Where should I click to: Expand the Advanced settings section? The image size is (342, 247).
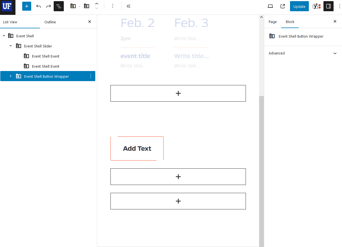pos(303,53)
